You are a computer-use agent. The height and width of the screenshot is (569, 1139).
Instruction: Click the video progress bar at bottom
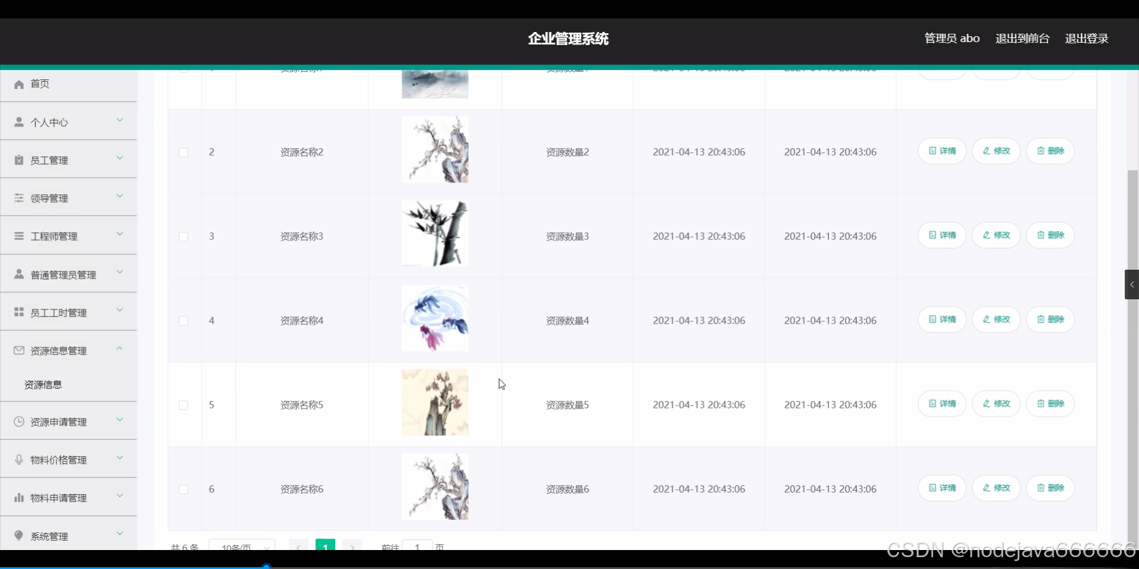[x=569, y=567]
